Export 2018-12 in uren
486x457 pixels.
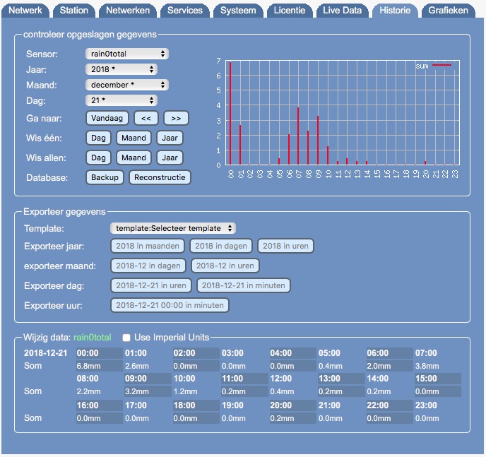coord(225,266)
